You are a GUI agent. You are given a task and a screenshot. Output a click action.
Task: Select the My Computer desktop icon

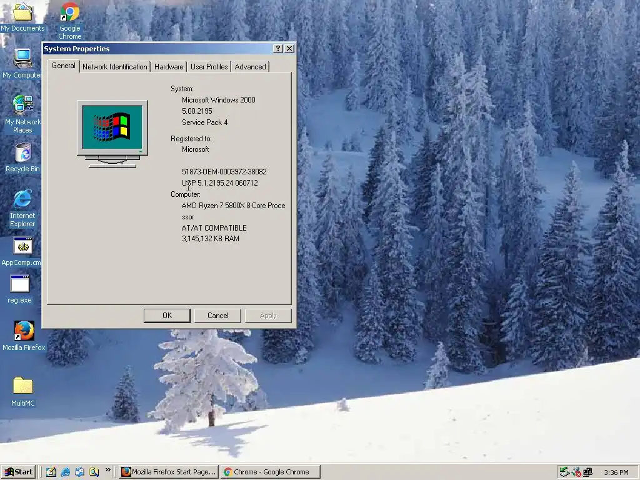tap(22, 63)
